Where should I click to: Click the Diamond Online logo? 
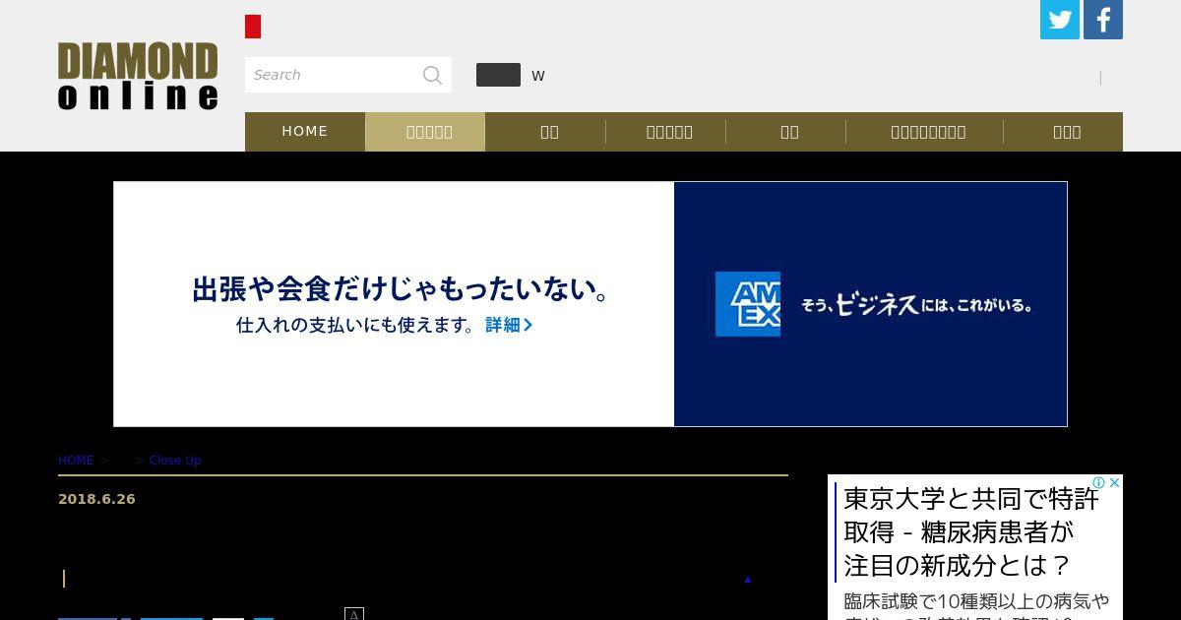(x=138, y=76)
